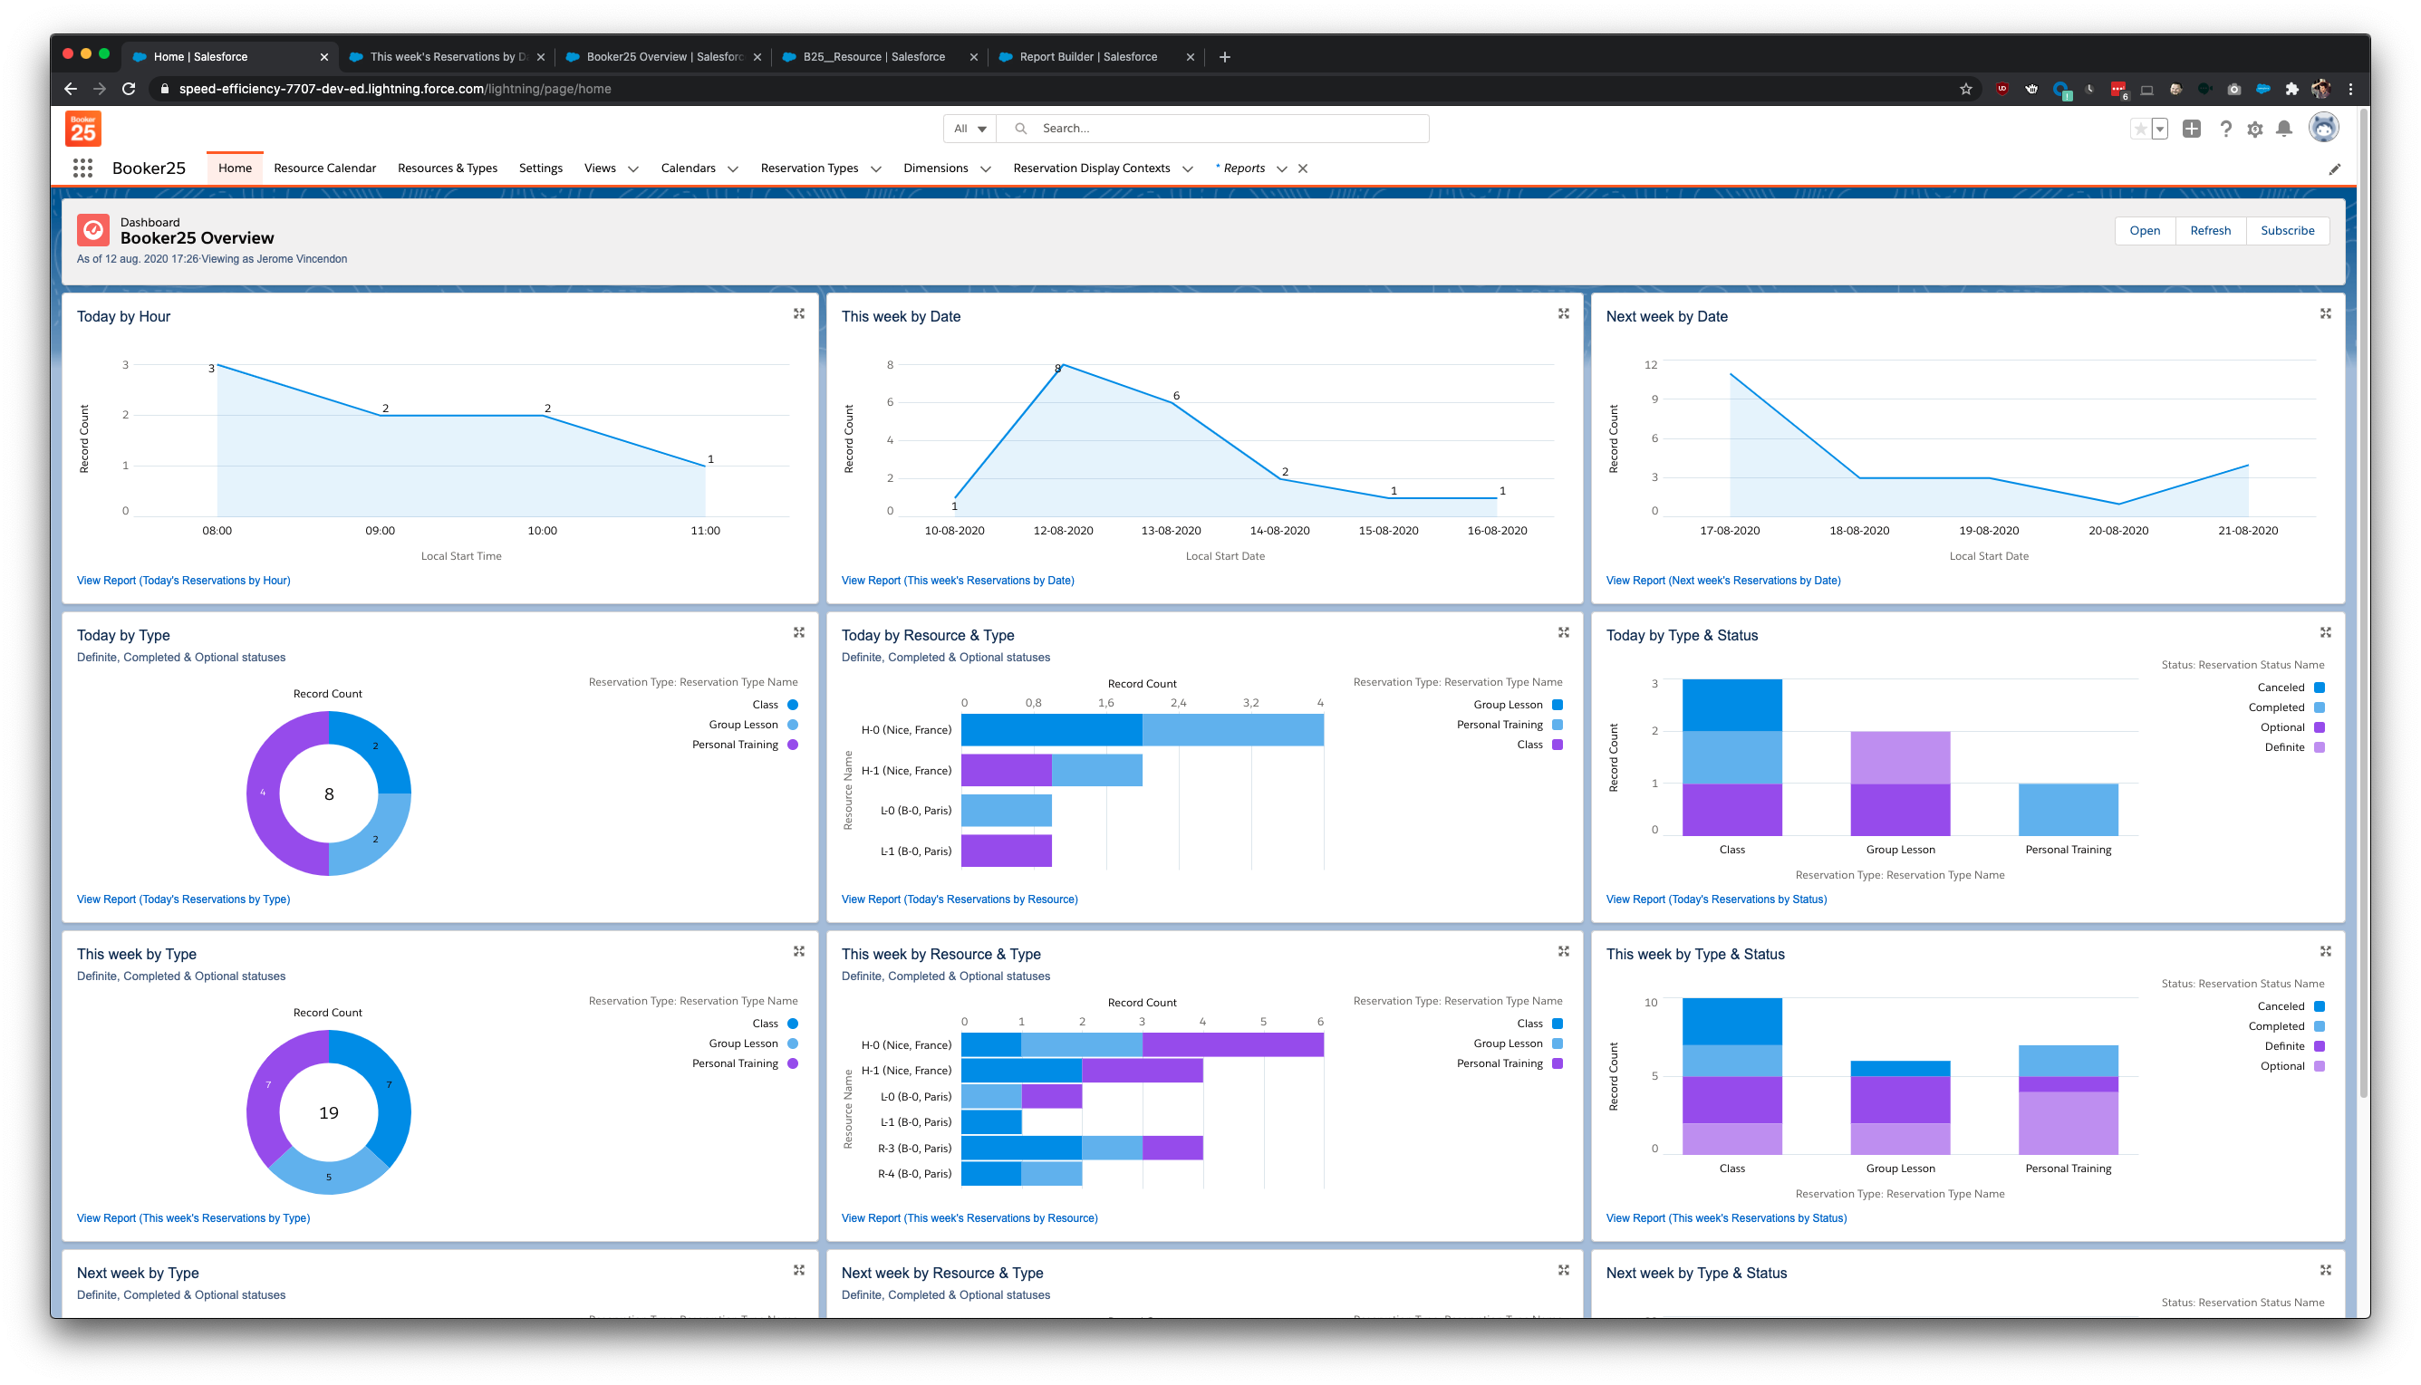Expand the This week by Date widget
2421x1385 pixels.
point(1563,313)
